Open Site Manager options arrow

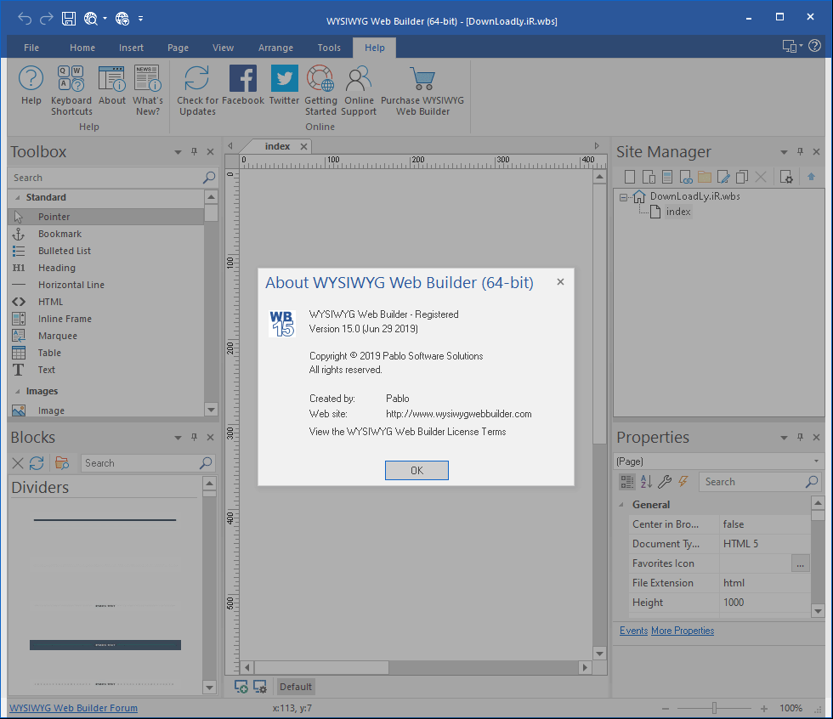[x=784, y=152]
